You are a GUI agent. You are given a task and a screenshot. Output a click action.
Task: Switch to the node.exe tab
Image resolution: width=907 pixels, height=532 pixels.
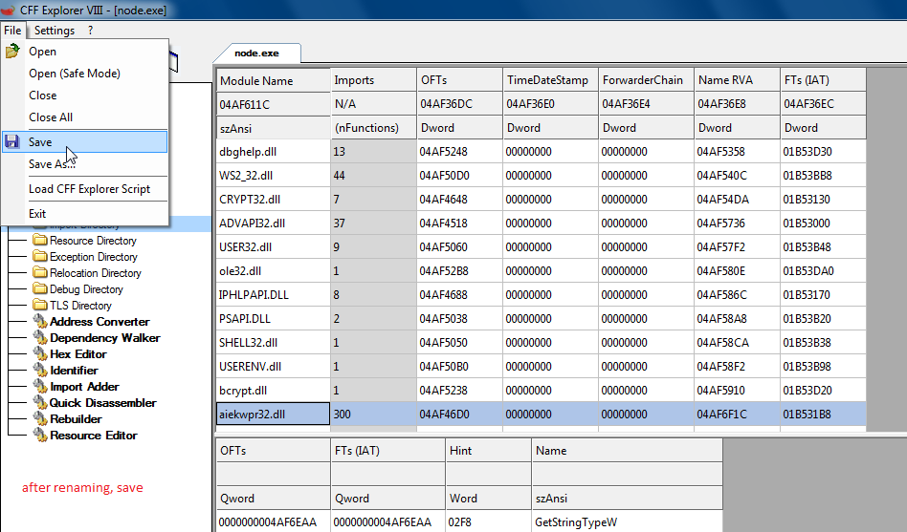click(x=256, y=53)
